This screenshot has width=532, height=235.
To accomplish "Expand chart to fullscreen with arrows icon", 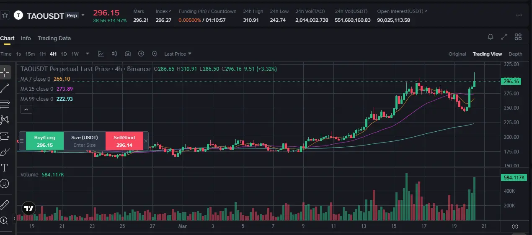I will point(504,37).
